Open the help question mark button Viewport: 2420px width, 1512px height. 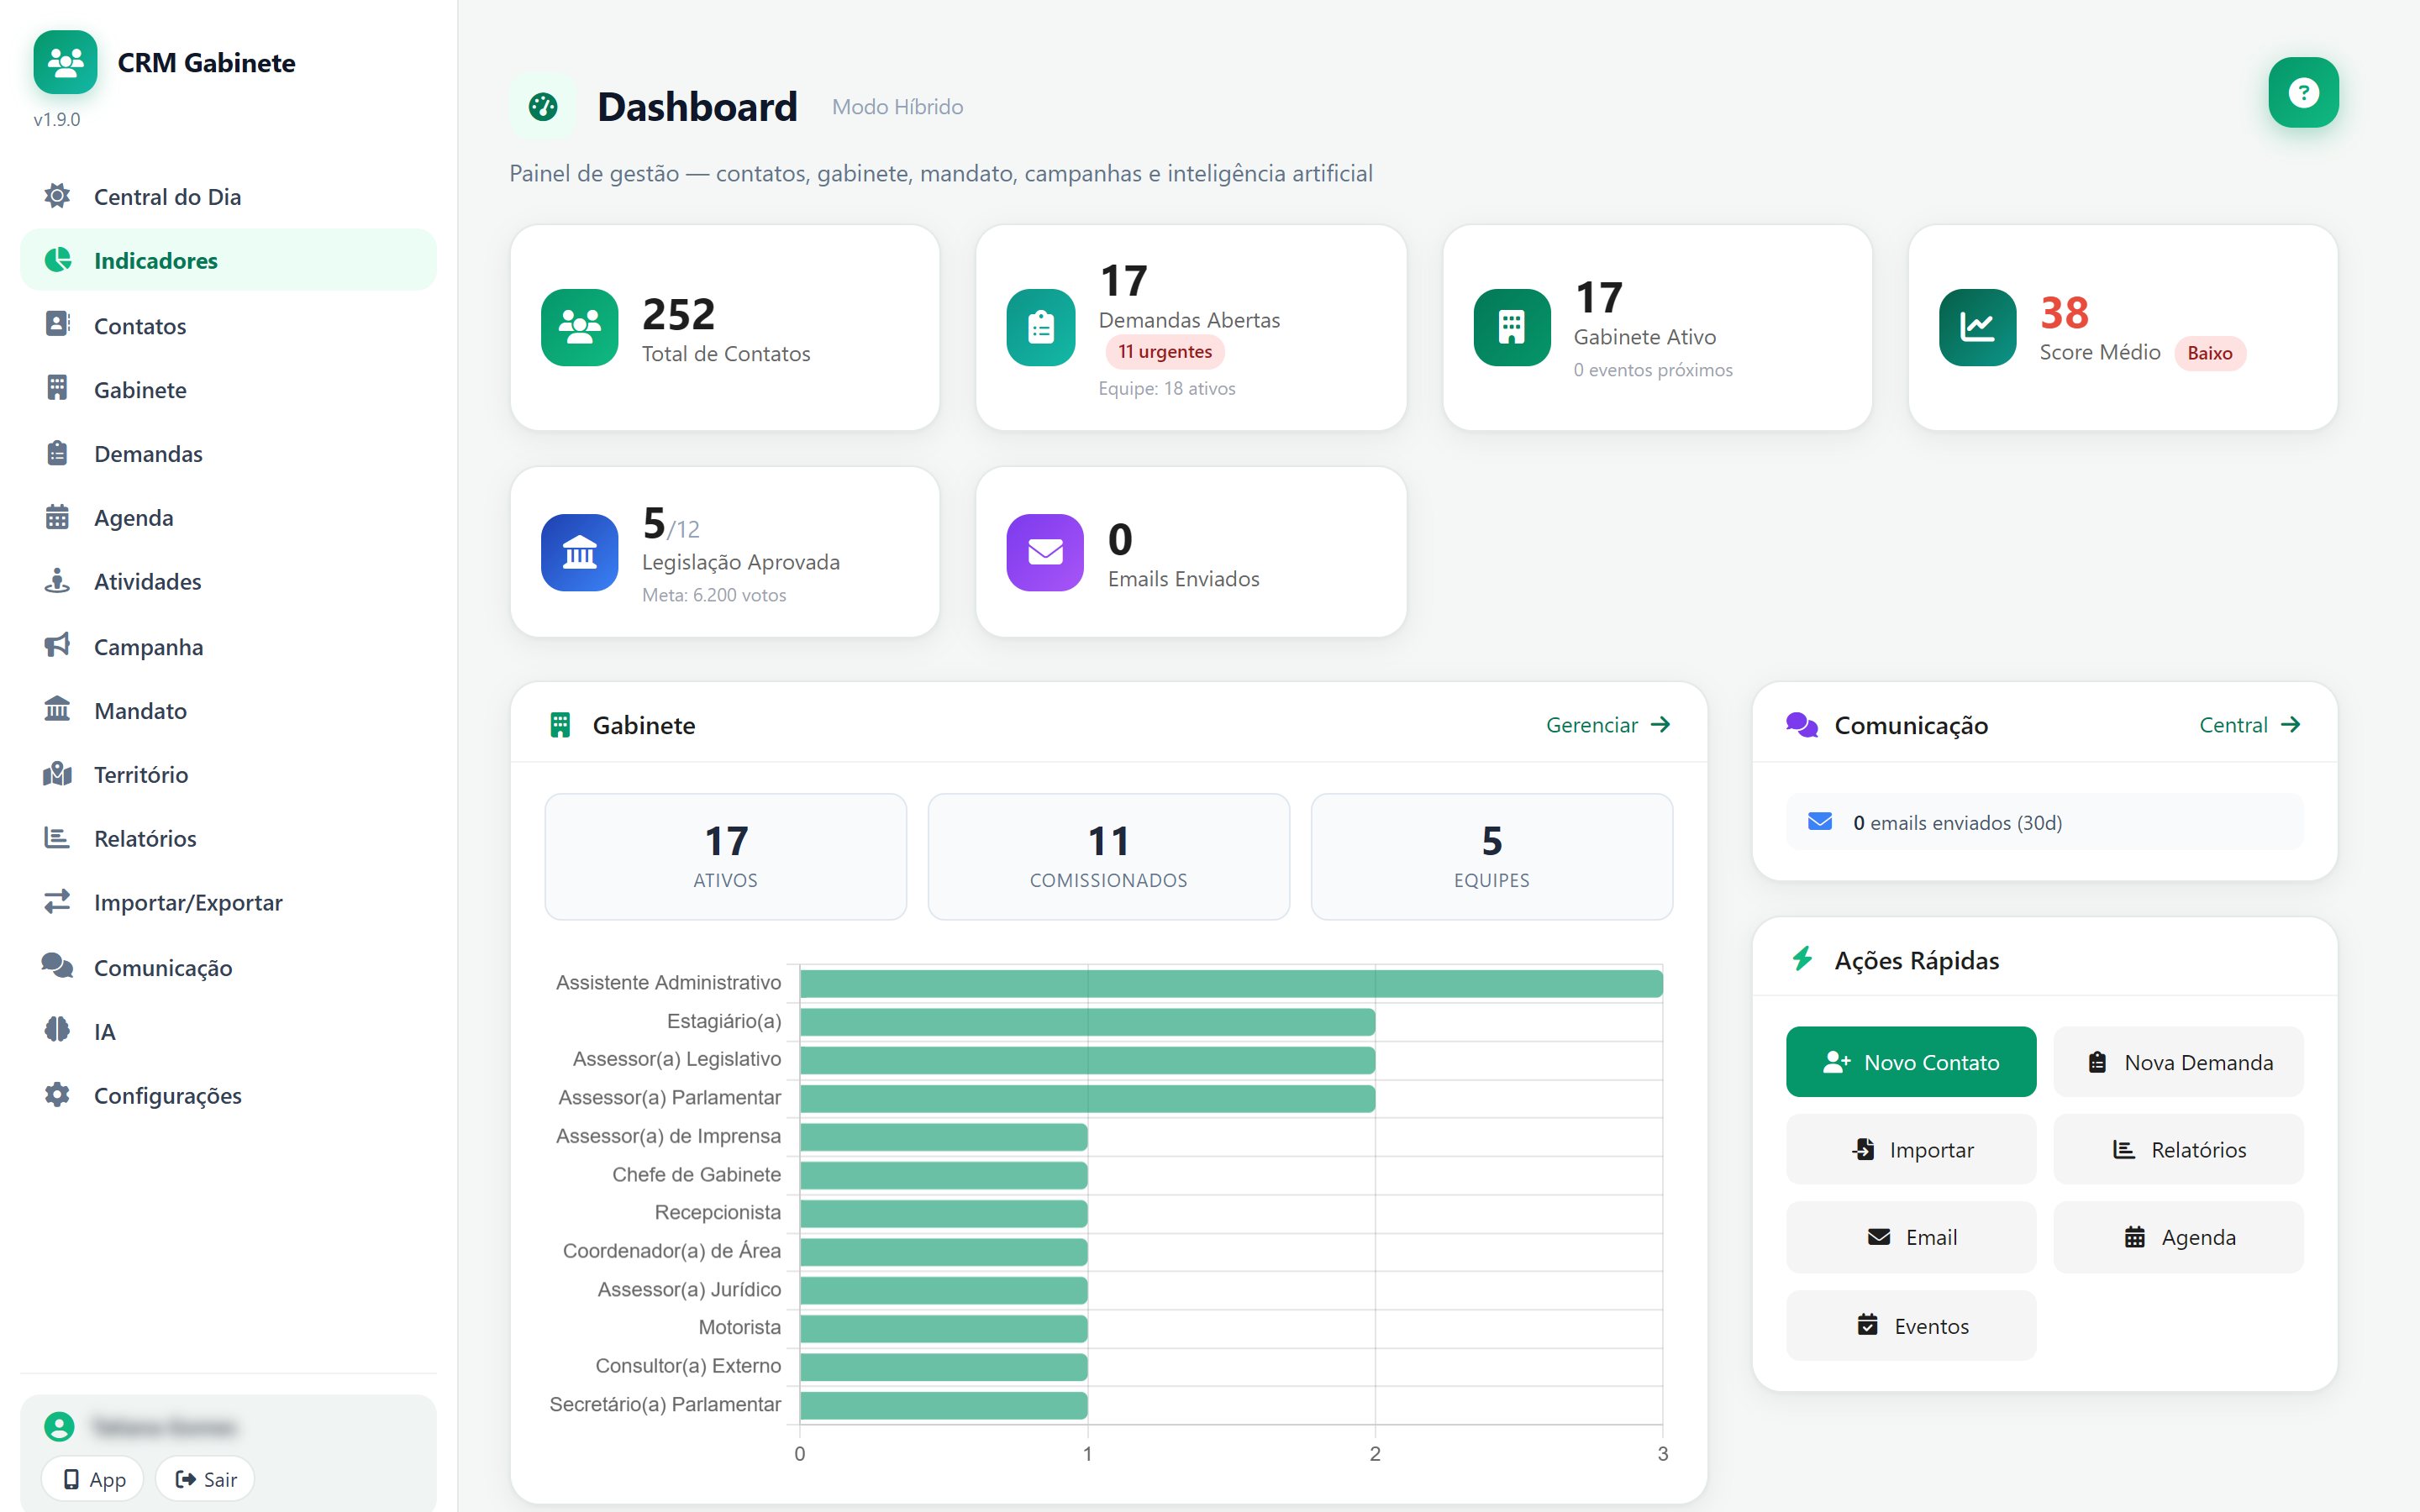(x=2303, y=93)
